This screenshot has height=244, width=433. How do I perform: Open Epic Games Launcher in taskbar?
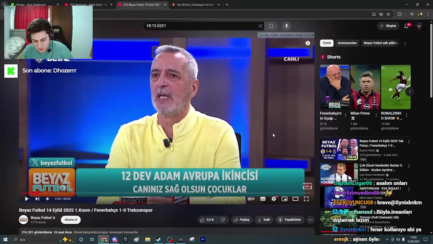point(126,240)
